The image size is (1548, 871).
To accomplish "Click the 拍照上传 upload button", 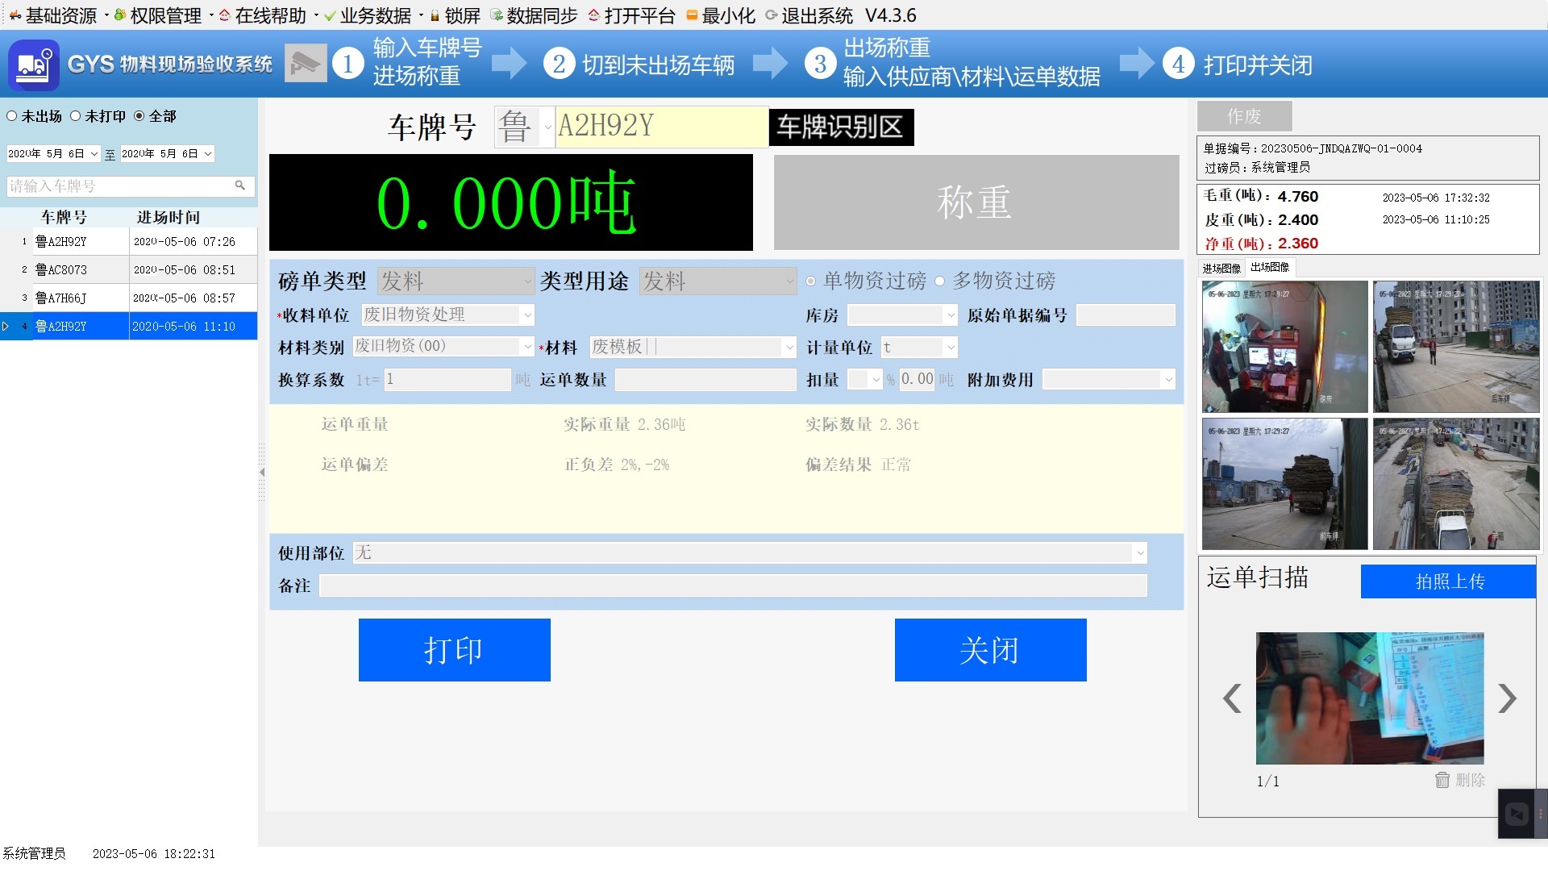I will pos(1447,581).
